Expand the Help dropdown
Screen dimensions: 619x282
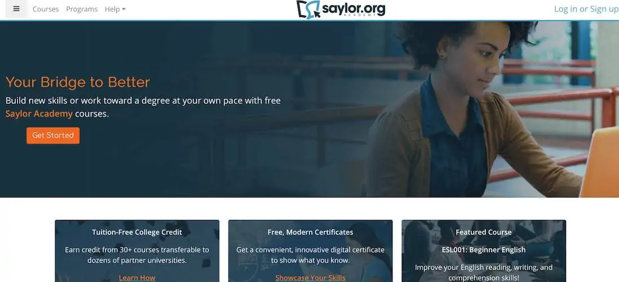(x=115, y=9)
